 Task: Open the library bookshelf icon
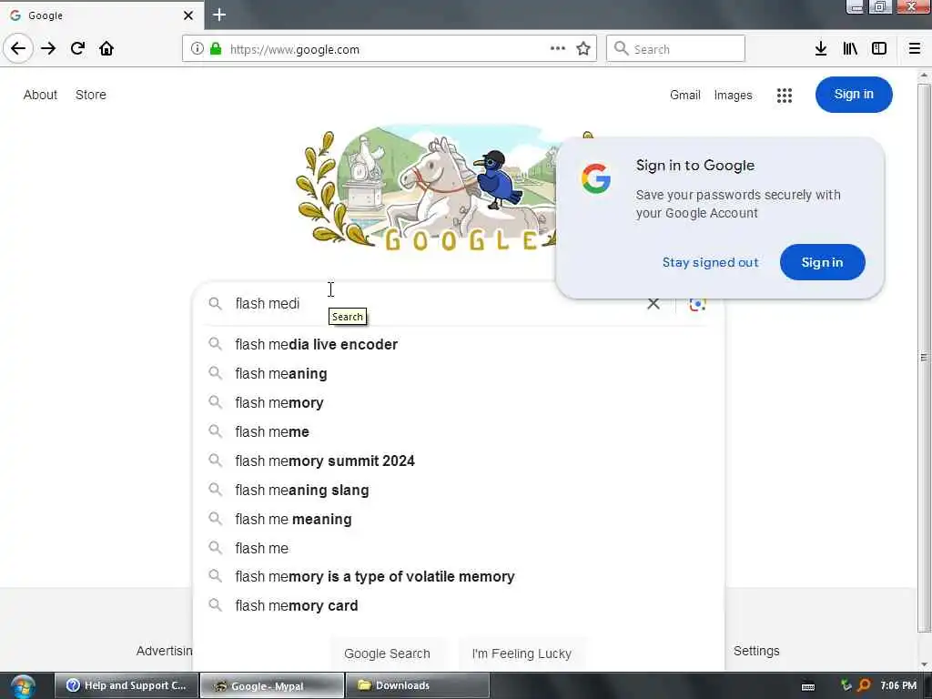(x=850, y=49)
